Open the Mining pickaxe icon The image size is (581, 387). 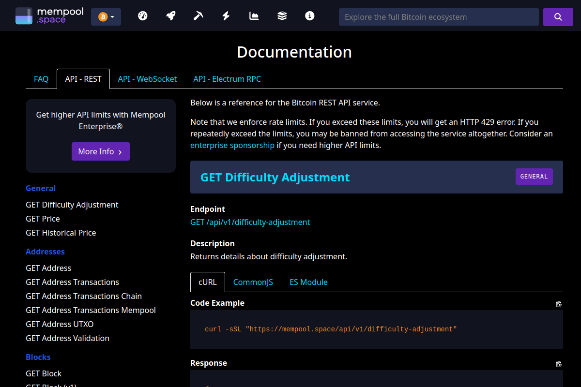[198, 16]
